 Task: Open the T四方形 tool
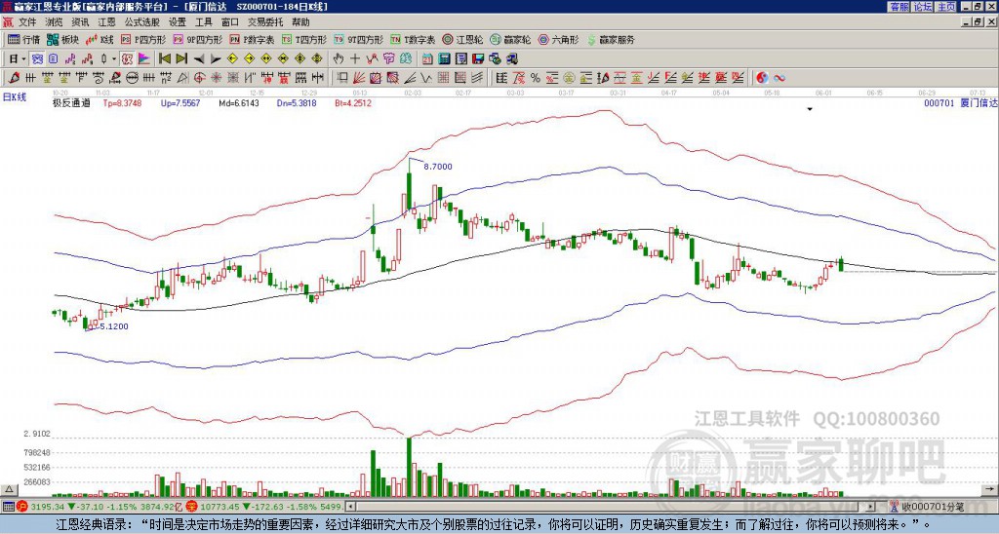click(304, 39)
